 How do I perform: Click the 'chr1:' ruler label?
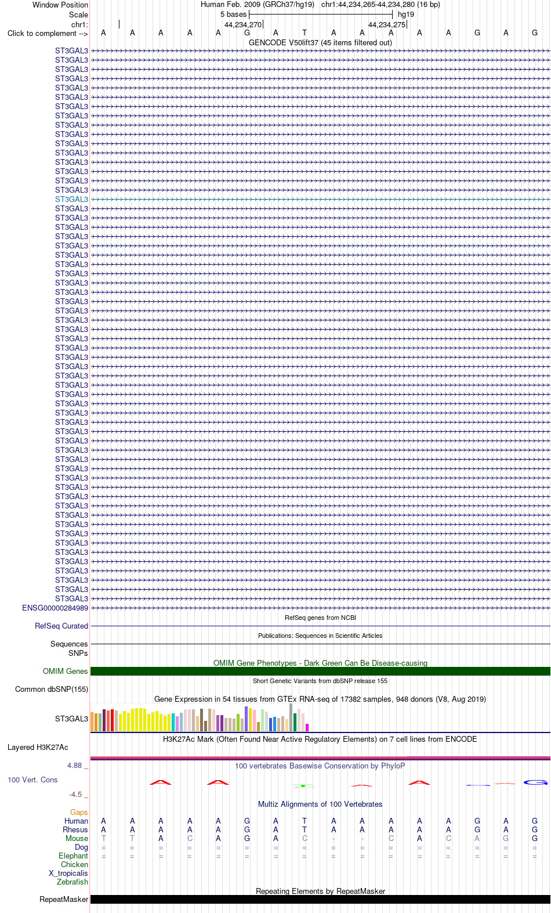pyautogui.click(x=79, y=24)
